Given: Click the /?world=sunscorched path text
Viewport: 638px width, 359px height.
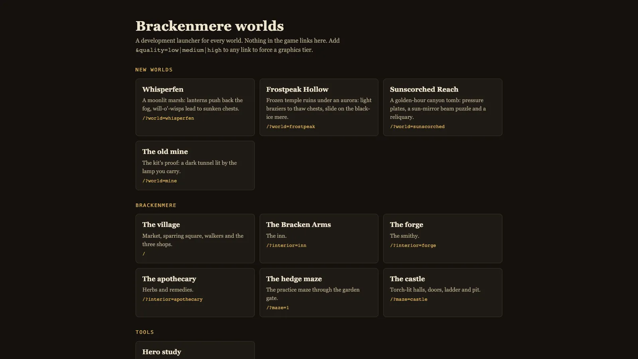Looking at the screenshot, I should 417,127.
